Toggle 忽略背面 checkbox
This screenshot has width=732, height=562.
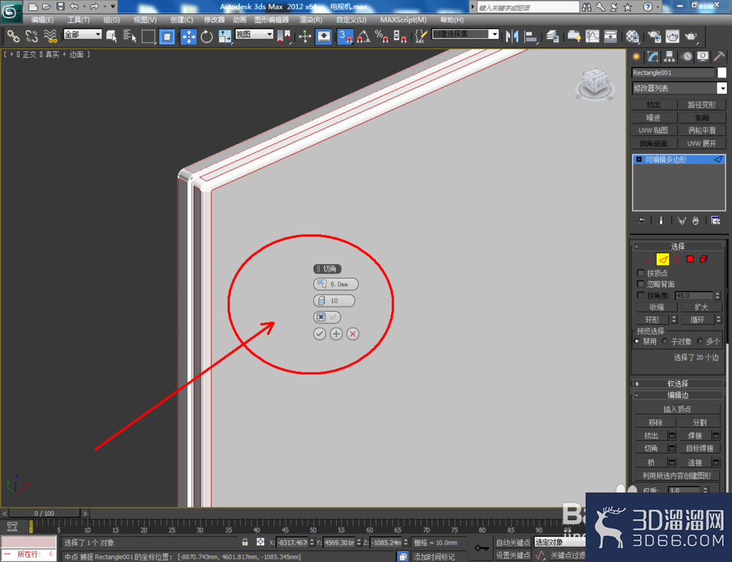click(640, 284)
